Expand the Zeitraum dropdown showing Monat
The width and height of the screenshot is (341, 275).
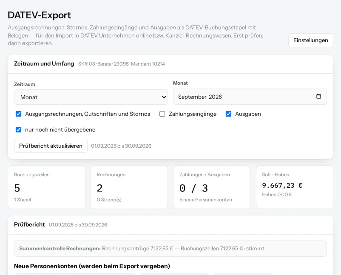click(x=91, y=97)
